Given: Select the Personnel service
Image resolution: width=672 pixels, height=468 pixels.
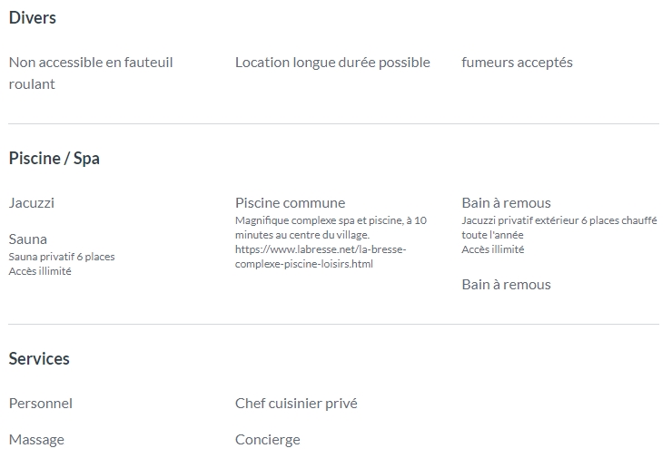Looking at the screenshot, I should (x=41, y=404).
